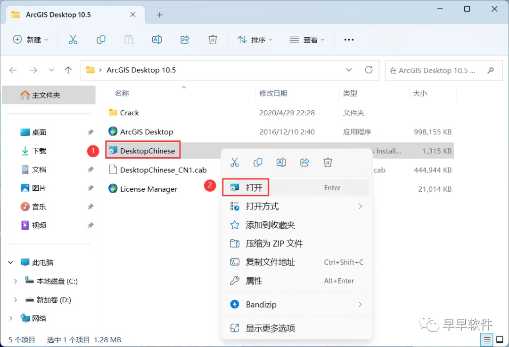509x347 pixels.
Task: Switch to details view icon in status bar
Action: pos(487,340)
